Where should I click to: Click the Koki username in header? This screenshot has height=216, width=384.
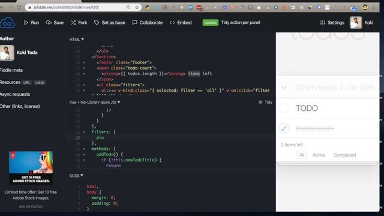click(368, 23)
